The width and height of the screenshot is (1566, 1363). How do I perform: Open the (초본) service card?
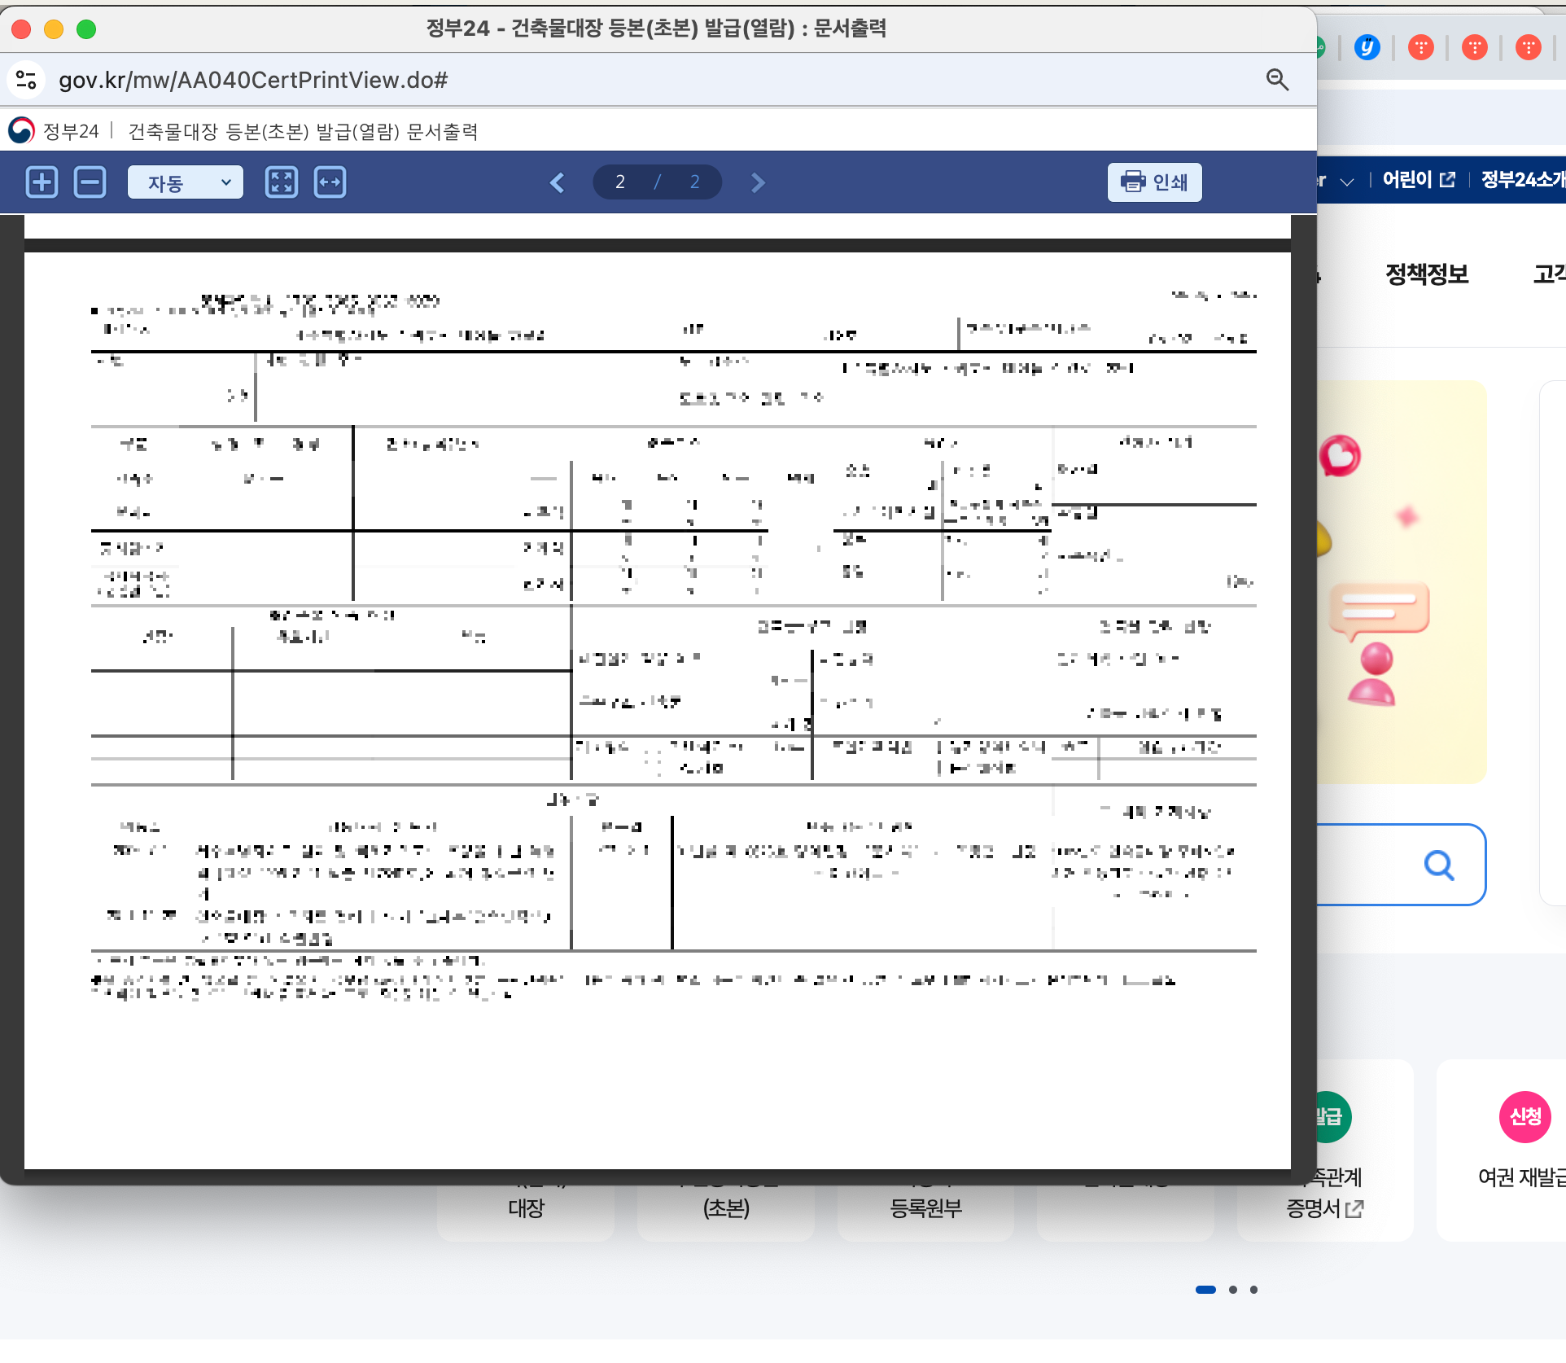726,1208
